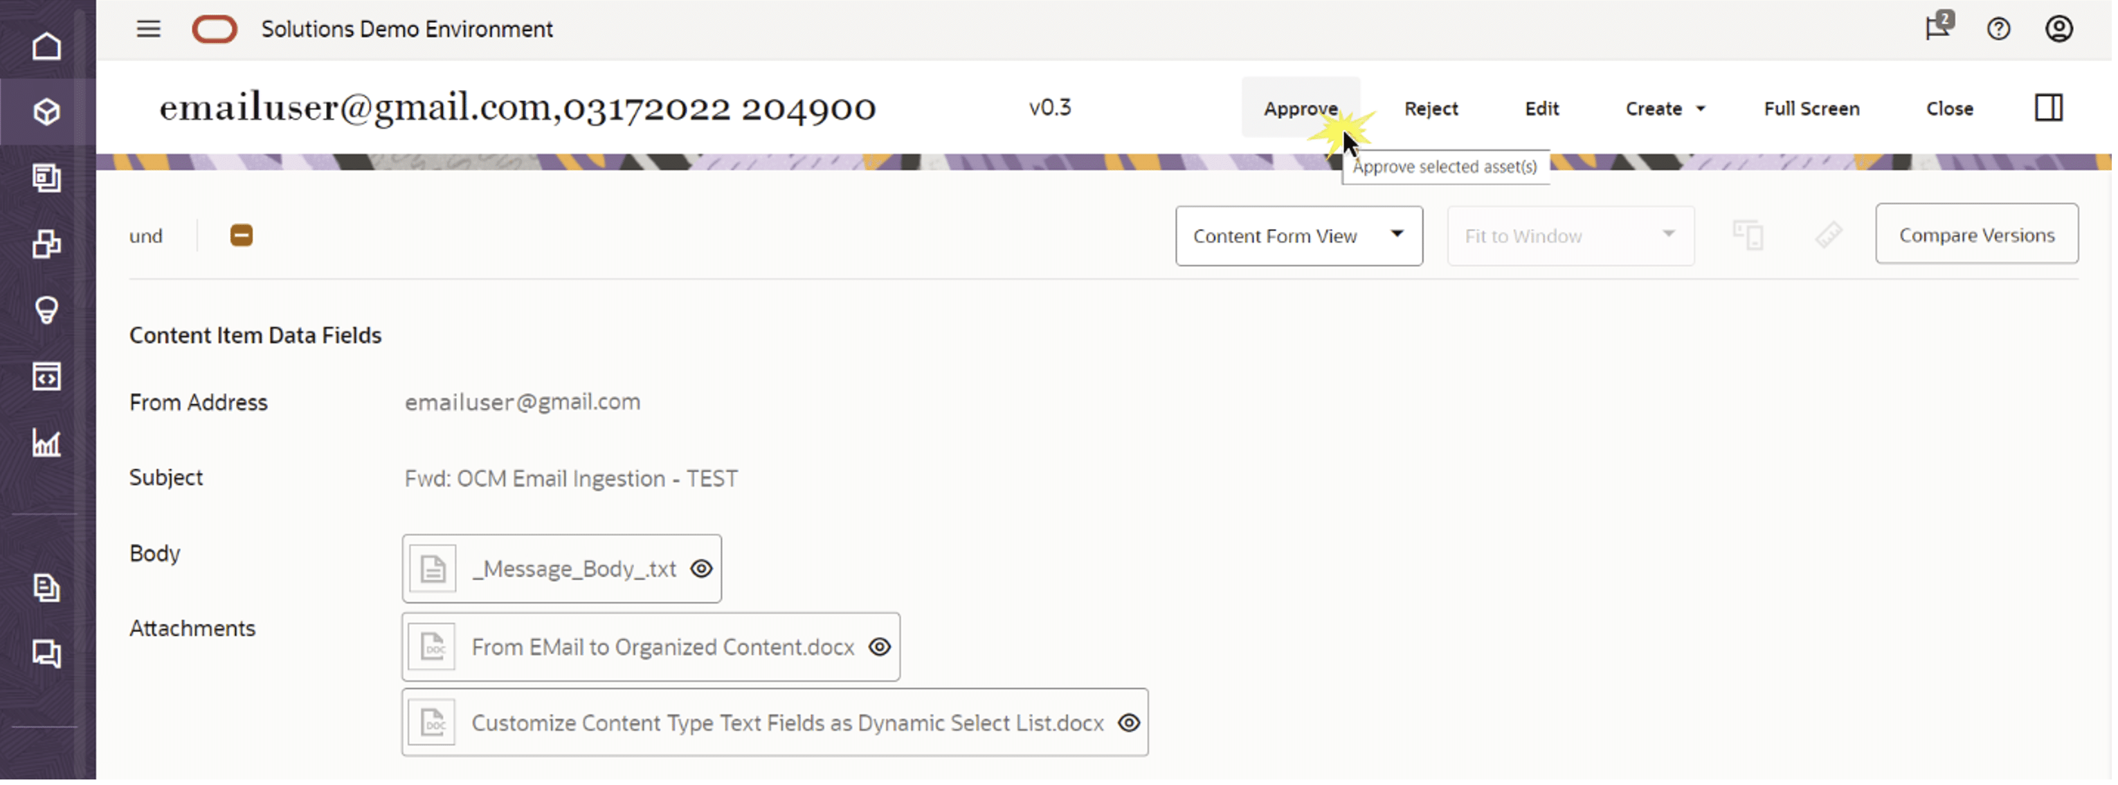Click the _Message_Body_.txt file icon

433,569
